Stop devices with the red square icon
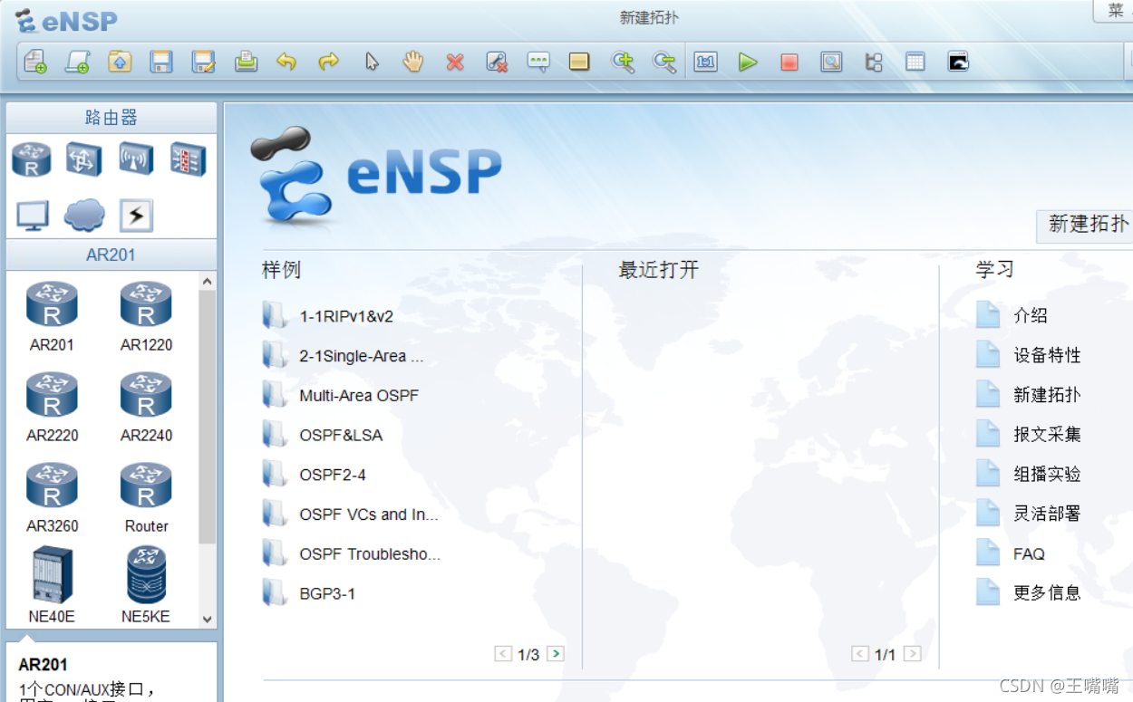This screenshot has height=702, width=1133. 789,62
